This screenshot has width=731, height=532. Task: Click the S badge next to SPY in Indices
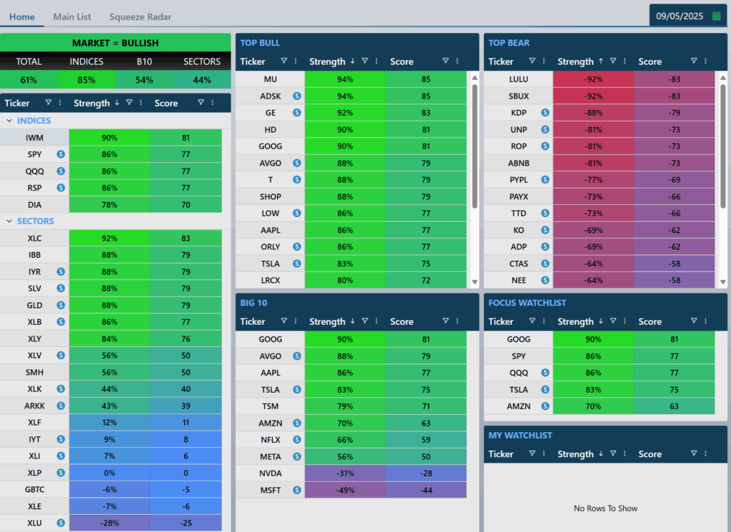61,154
